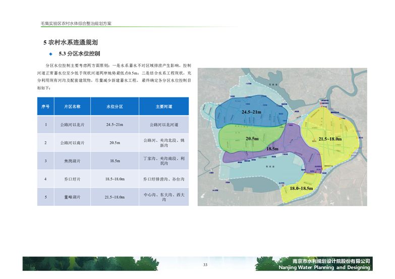Click the yellow 21.5~18.0m map zone
This screenshot has width=395, height=279.
(329, 139)
